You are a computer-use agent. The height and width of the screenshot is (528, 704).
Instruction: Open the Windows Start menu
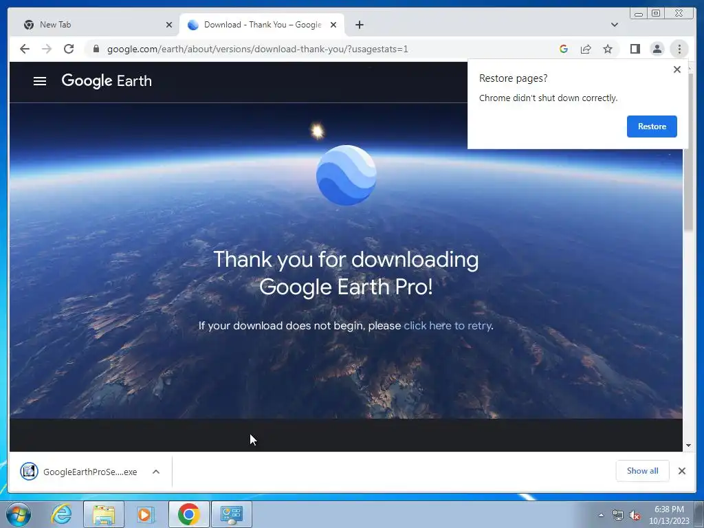[19, 514]
